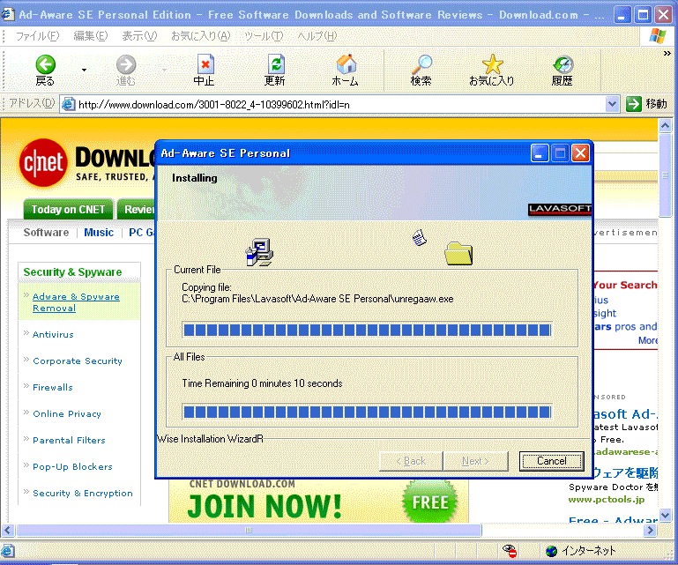
Task: Click the page icon in address bar
Action: (68, 104)
